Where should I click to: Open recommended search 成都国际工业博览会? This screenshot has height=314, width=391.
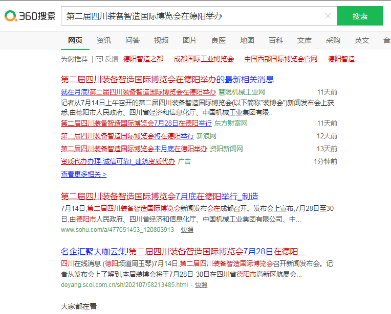coord(204,59)
